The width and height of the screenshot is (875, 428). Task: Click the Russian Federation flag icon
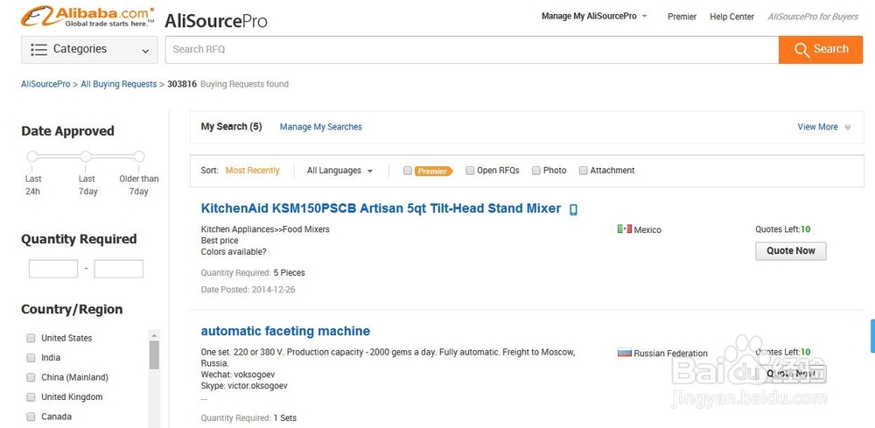[625, 353]
